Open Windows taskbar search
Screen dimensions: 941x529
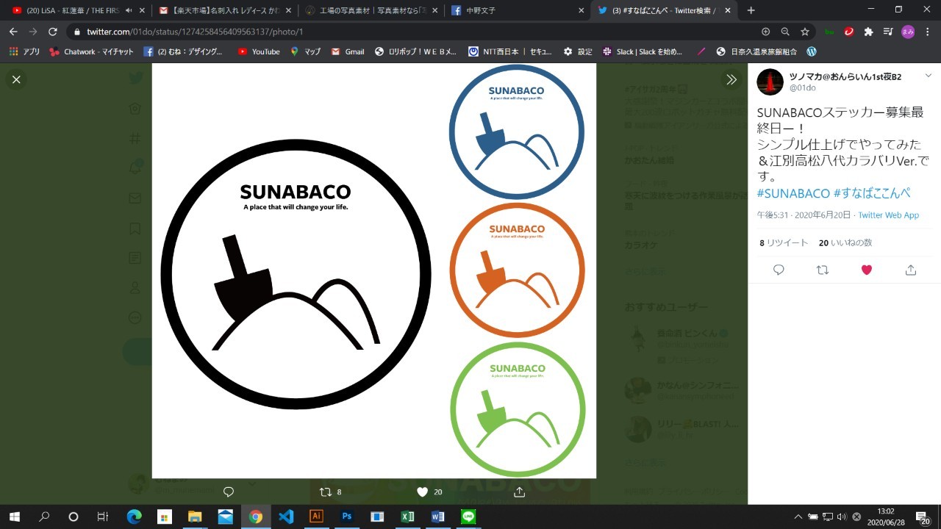click(x=43, y=517)
